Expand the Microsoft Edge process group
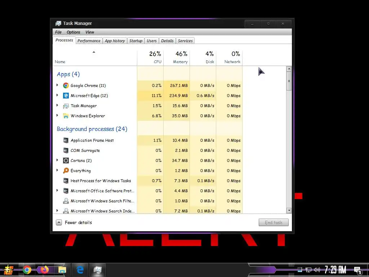This screenshot has width=369, height=277. point(57,95)
